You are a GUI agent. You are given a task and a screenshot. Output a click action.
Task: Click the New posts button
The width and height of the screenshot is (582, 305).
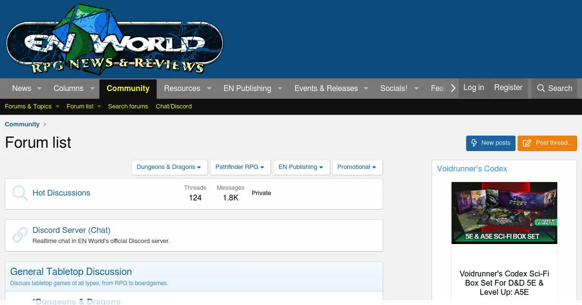(491, 143)
